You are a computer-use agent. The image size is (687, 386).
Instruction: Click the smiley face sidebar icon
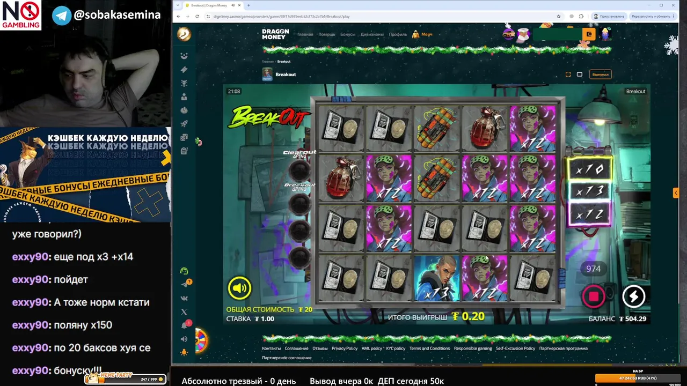coord(184,56)
